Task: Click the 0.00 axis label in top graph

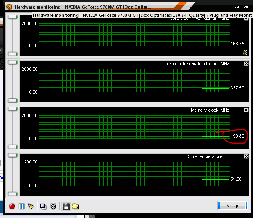Action: [x=33, y=46]
